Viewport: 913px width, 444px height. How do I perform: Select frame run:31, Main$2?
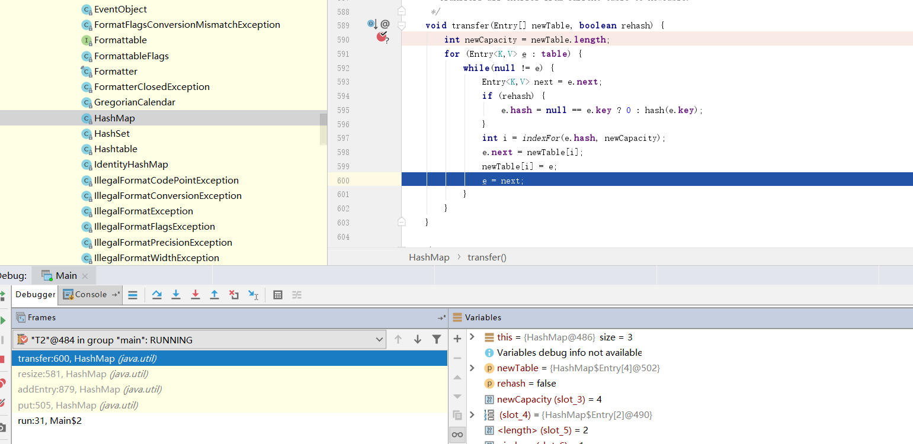coord(229,420)
